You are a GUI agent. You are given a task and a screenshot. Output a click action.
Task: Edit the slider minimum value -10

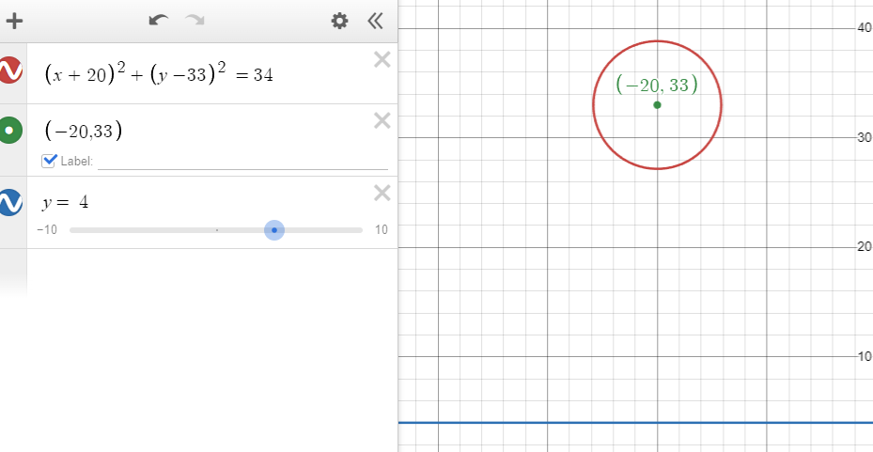click(x=47, y=230)
